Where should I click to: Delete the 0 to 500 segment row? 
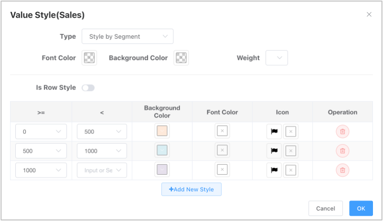click(342, 132)
